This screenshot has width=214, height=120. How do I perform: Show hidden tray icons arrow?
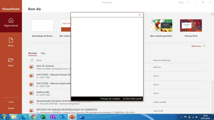(x=182, y=117)
